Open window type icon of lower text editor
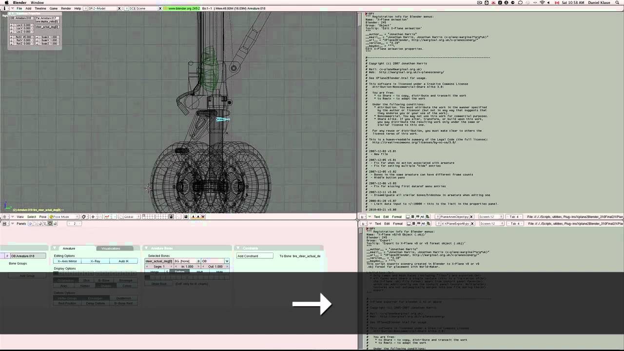624x351 pixels. (x=363, y=223)
